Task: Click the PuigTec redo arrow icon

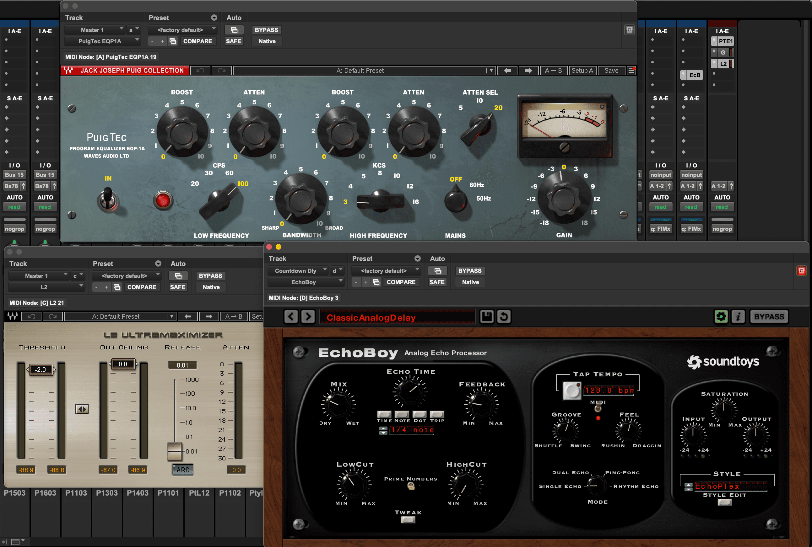Action: [x=221, y=71]
